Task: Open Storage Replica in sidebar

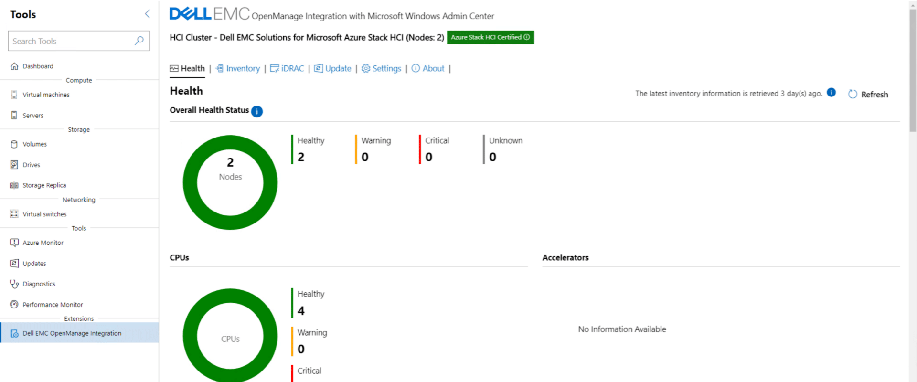Action: (x=44, y=185)
